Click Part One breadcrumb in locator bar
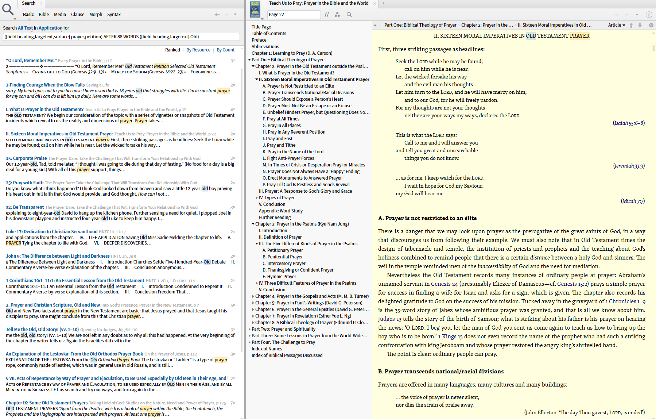Viewport: 656px width, 419px height. pyautogui.click(x=420, y=25)
